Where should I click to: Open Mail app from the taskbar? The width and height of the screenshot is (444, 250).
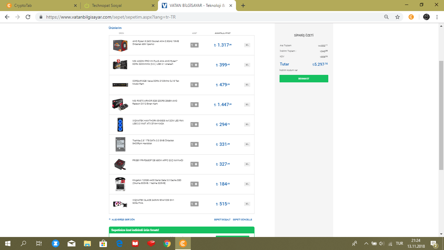point(72,243)
